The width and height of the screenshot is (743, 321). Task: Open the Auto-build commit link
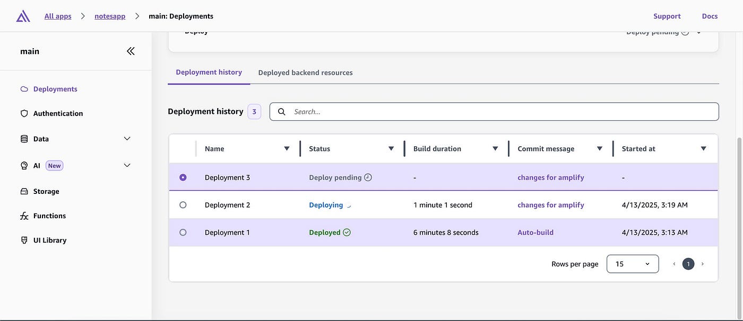[x=535, y=233]
